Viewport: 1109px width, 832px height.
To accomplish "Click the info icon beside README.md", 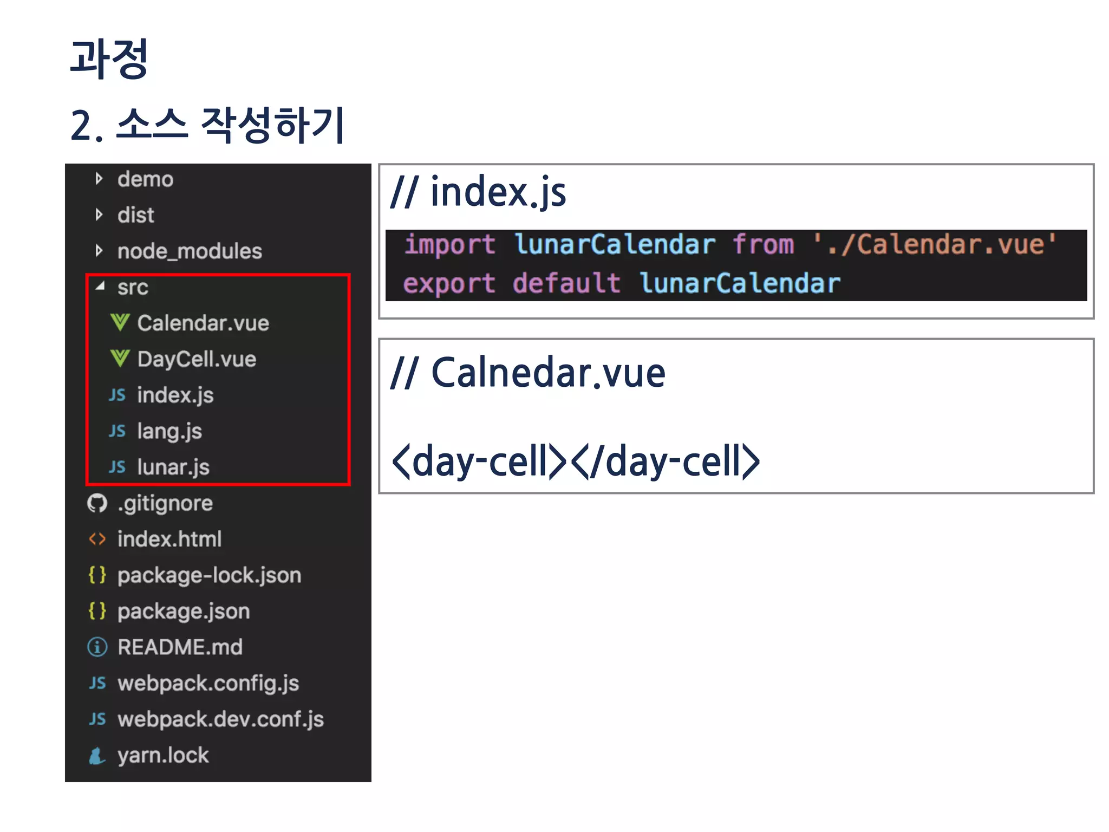I will 97,647.
